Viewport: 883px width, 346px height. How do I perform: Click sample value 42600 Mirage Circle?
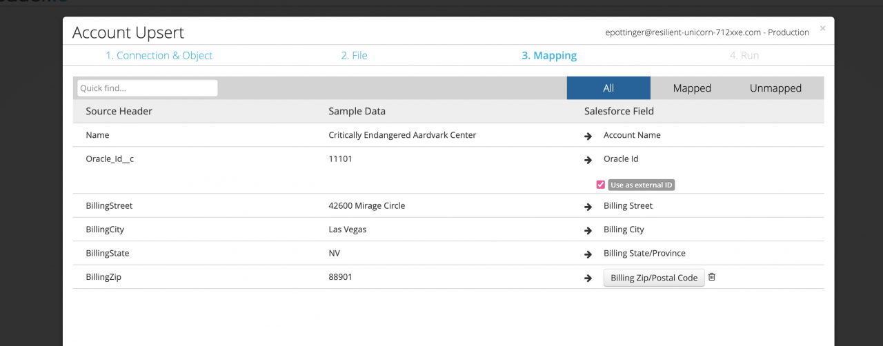pyautogui.click(x=367, y=205)
